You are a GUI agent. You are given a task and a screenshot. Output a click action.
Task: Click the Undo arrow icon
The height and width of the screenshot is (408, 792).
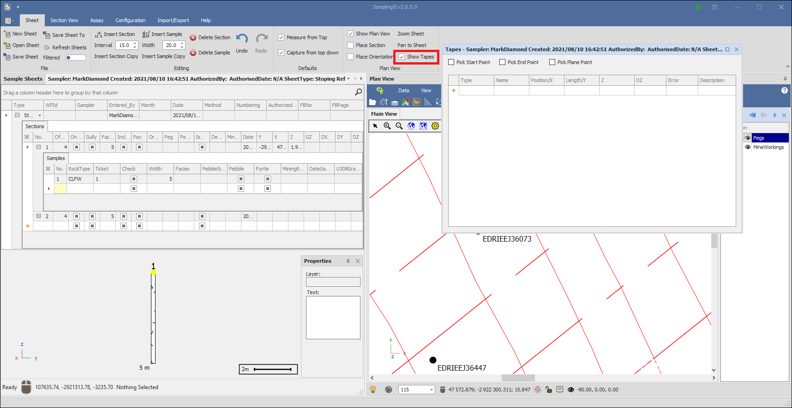[x=242, y=39]
